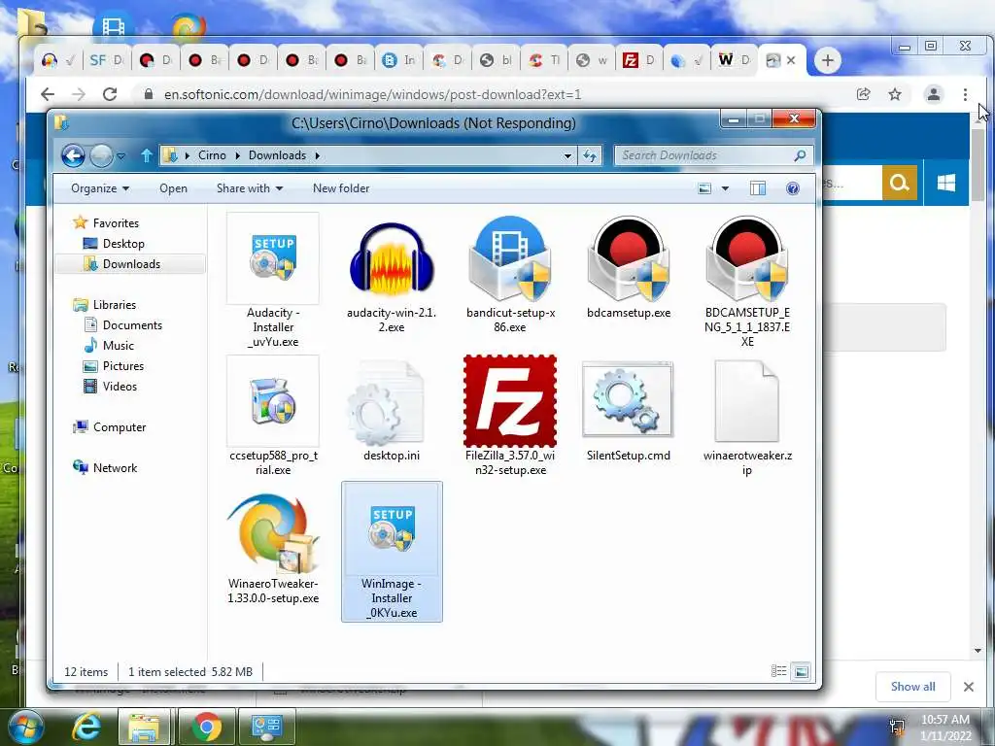Select ccsetup588_pro_trial.exe file icon
Screen dimensions: 995x746
273,401
